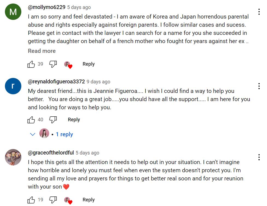
Task: Open @reynaldofigueroa3372 channel via username
Action: 56,81
